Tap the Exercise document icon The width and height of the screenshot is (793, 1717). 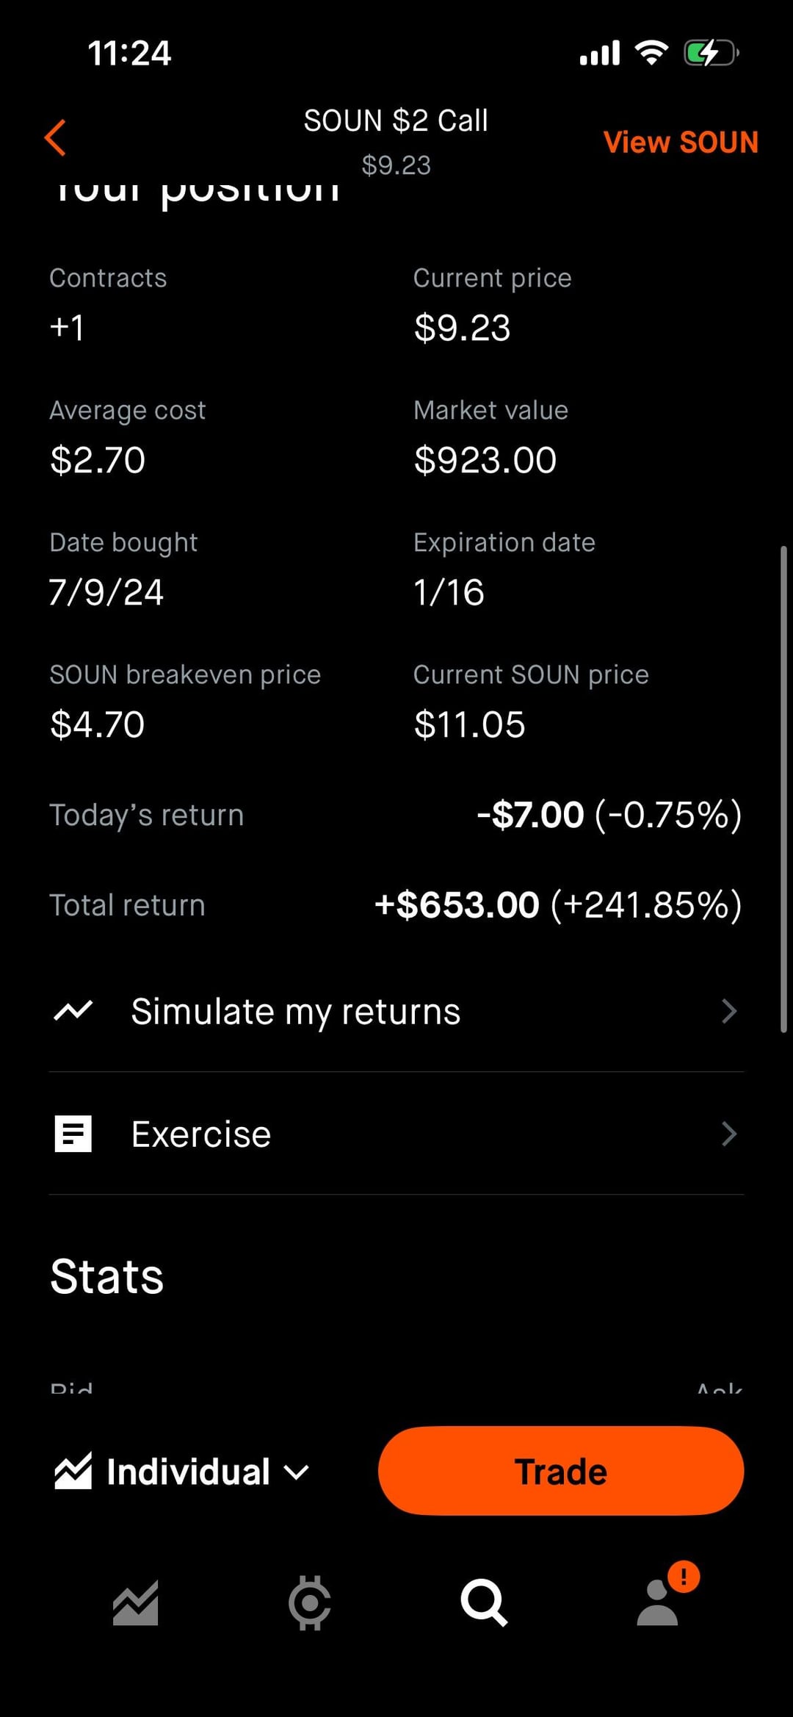(73, 1134)
